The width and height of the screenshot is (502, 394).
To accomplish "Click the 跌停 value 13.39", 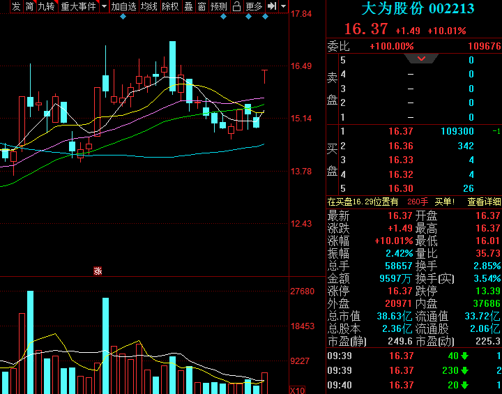I will (x=488, y=291).
